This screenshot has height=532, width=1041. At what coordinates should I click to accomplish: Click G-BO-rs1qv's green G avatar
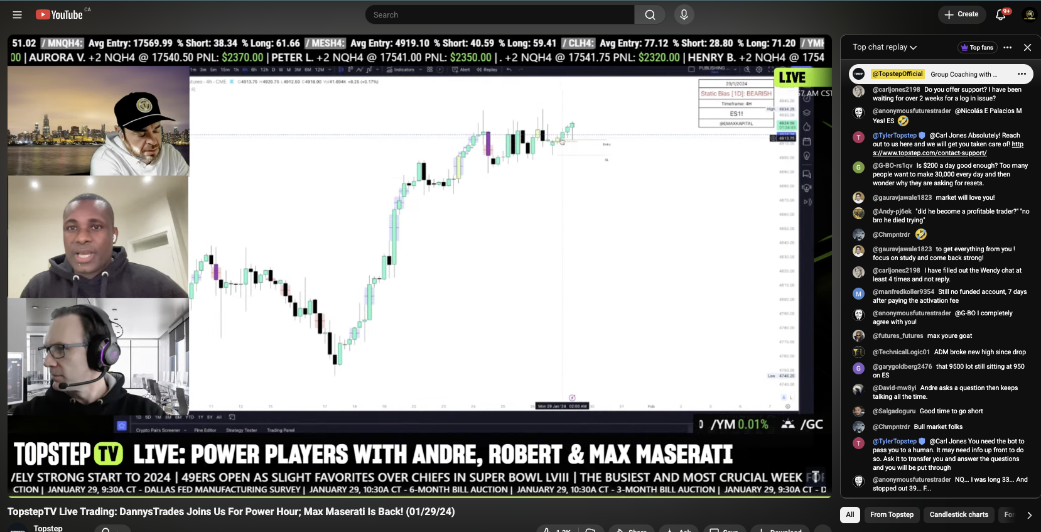pyautogui.click(x=858, y=167)
